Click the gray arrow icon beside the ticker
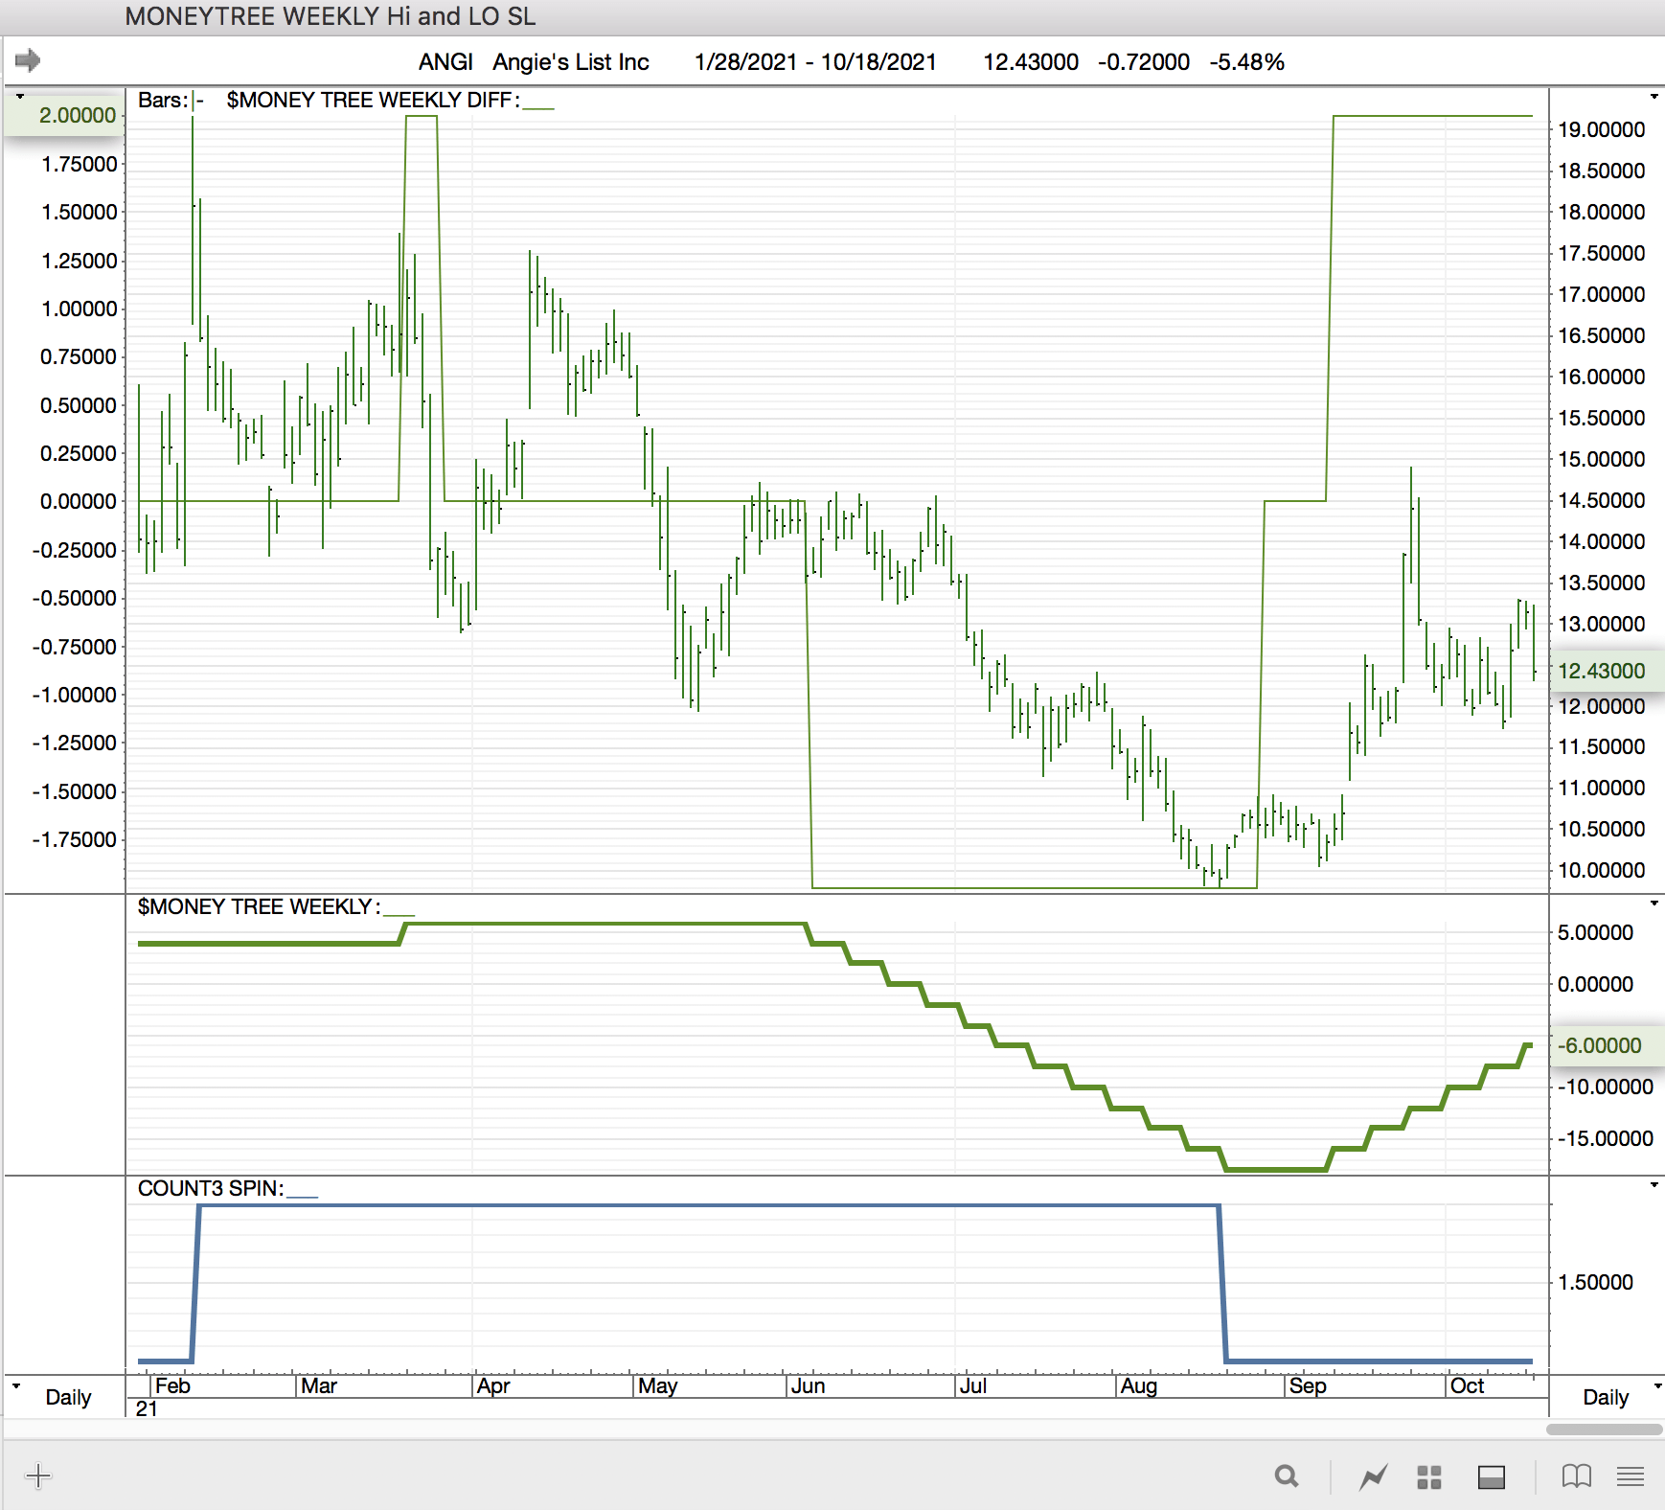Screen dimensions: 1665x1510 pyautogui.click(x=28, y=60)
